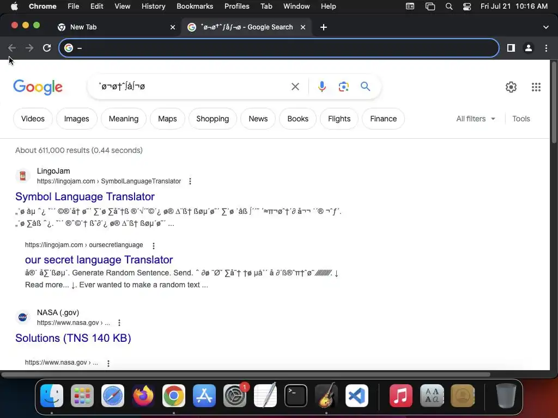
Task: Open Trash from the dock
Action: 506,396
